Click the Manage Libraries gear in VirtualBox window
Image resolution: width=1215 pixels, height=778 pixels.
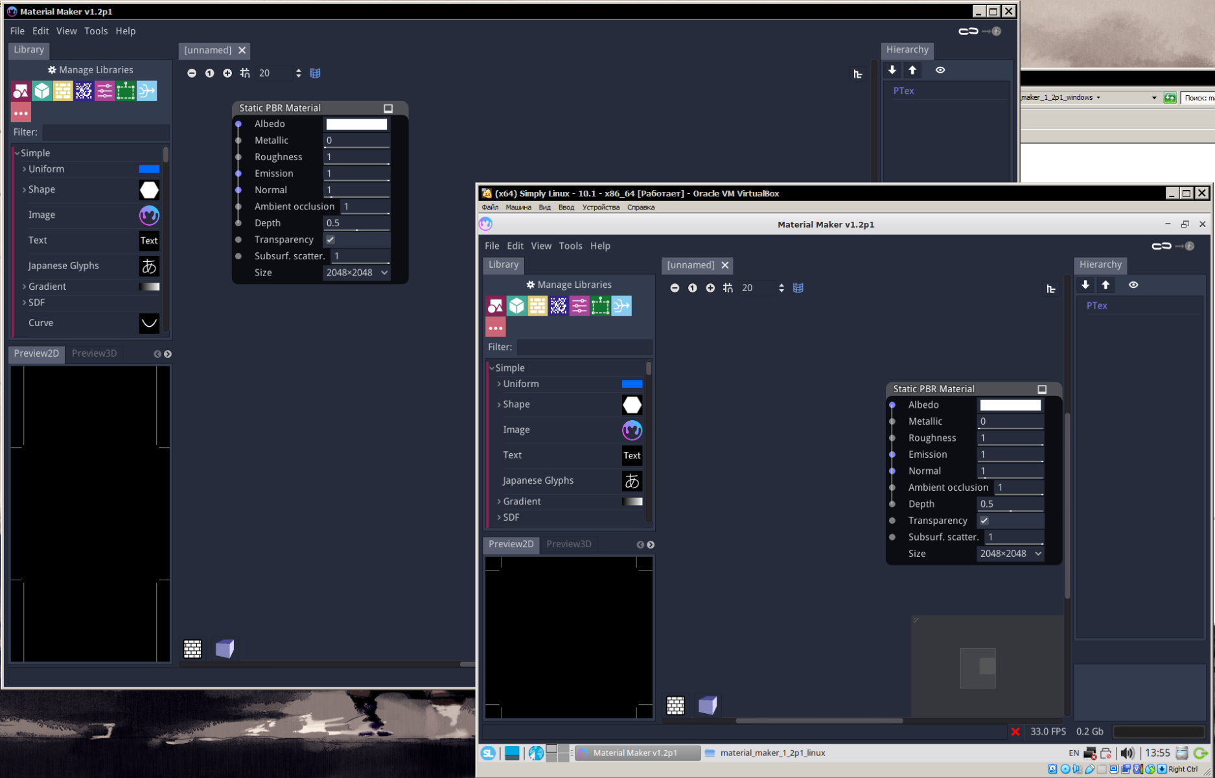point(531,285)
